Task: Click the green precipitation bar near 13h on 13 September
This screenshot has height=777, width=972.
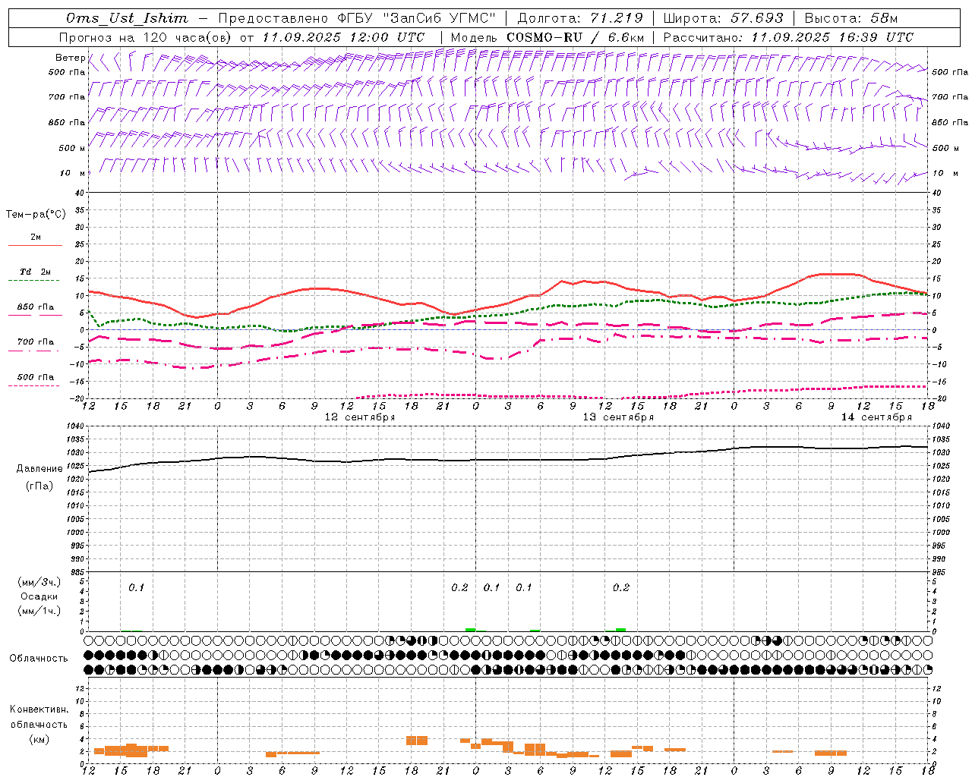Action: [621, 630]
